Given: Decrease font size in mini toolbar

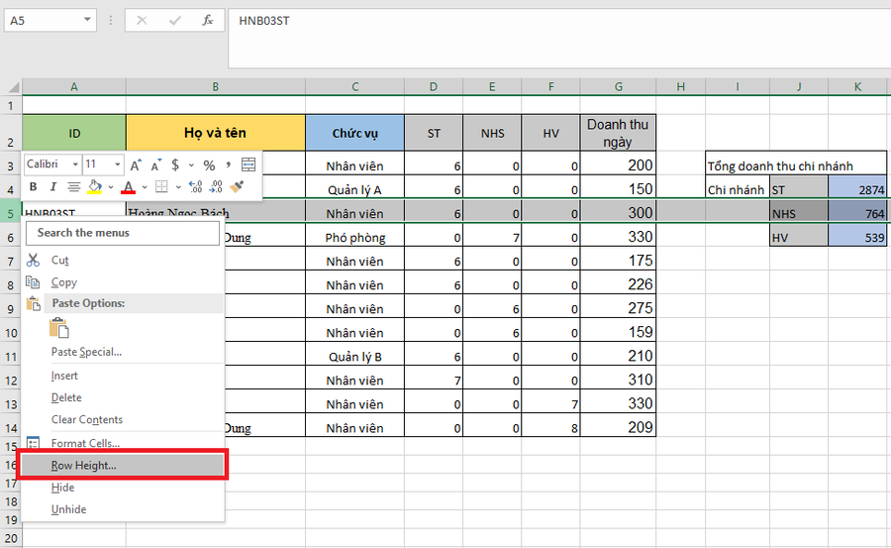Looking at the screenshot, I should (156, 165).
